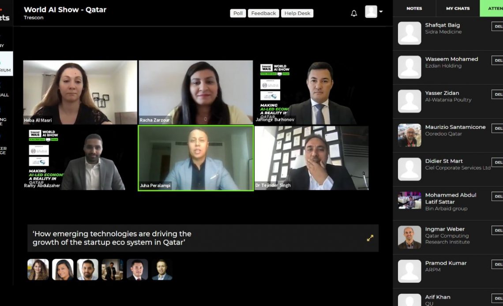
Task: Select the attendee name Pramod Kumar
Action: coord(446,263)
